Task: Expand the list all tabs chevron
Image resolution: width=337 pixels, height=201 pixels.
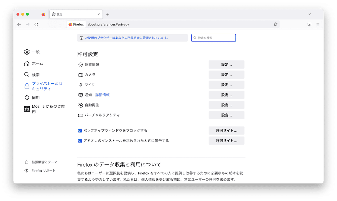Action: (x=309, y=14)
